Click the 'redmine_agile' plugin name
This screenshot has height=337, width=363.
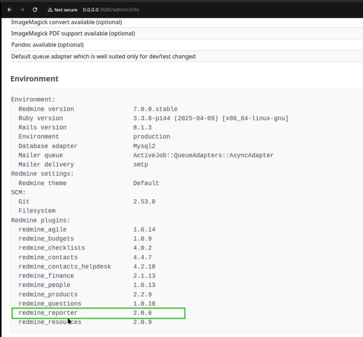pyautogui.click(x=42, y=230)
